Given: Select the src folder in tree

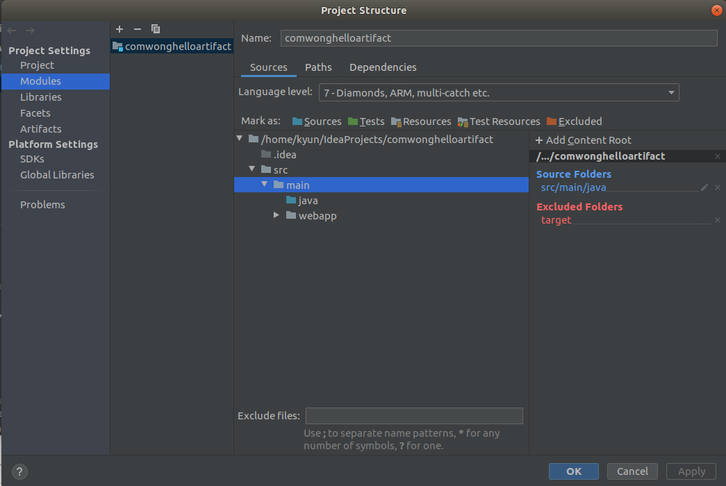Looking at the screenshot, I should pyautogui.click(x=274, y=170).
